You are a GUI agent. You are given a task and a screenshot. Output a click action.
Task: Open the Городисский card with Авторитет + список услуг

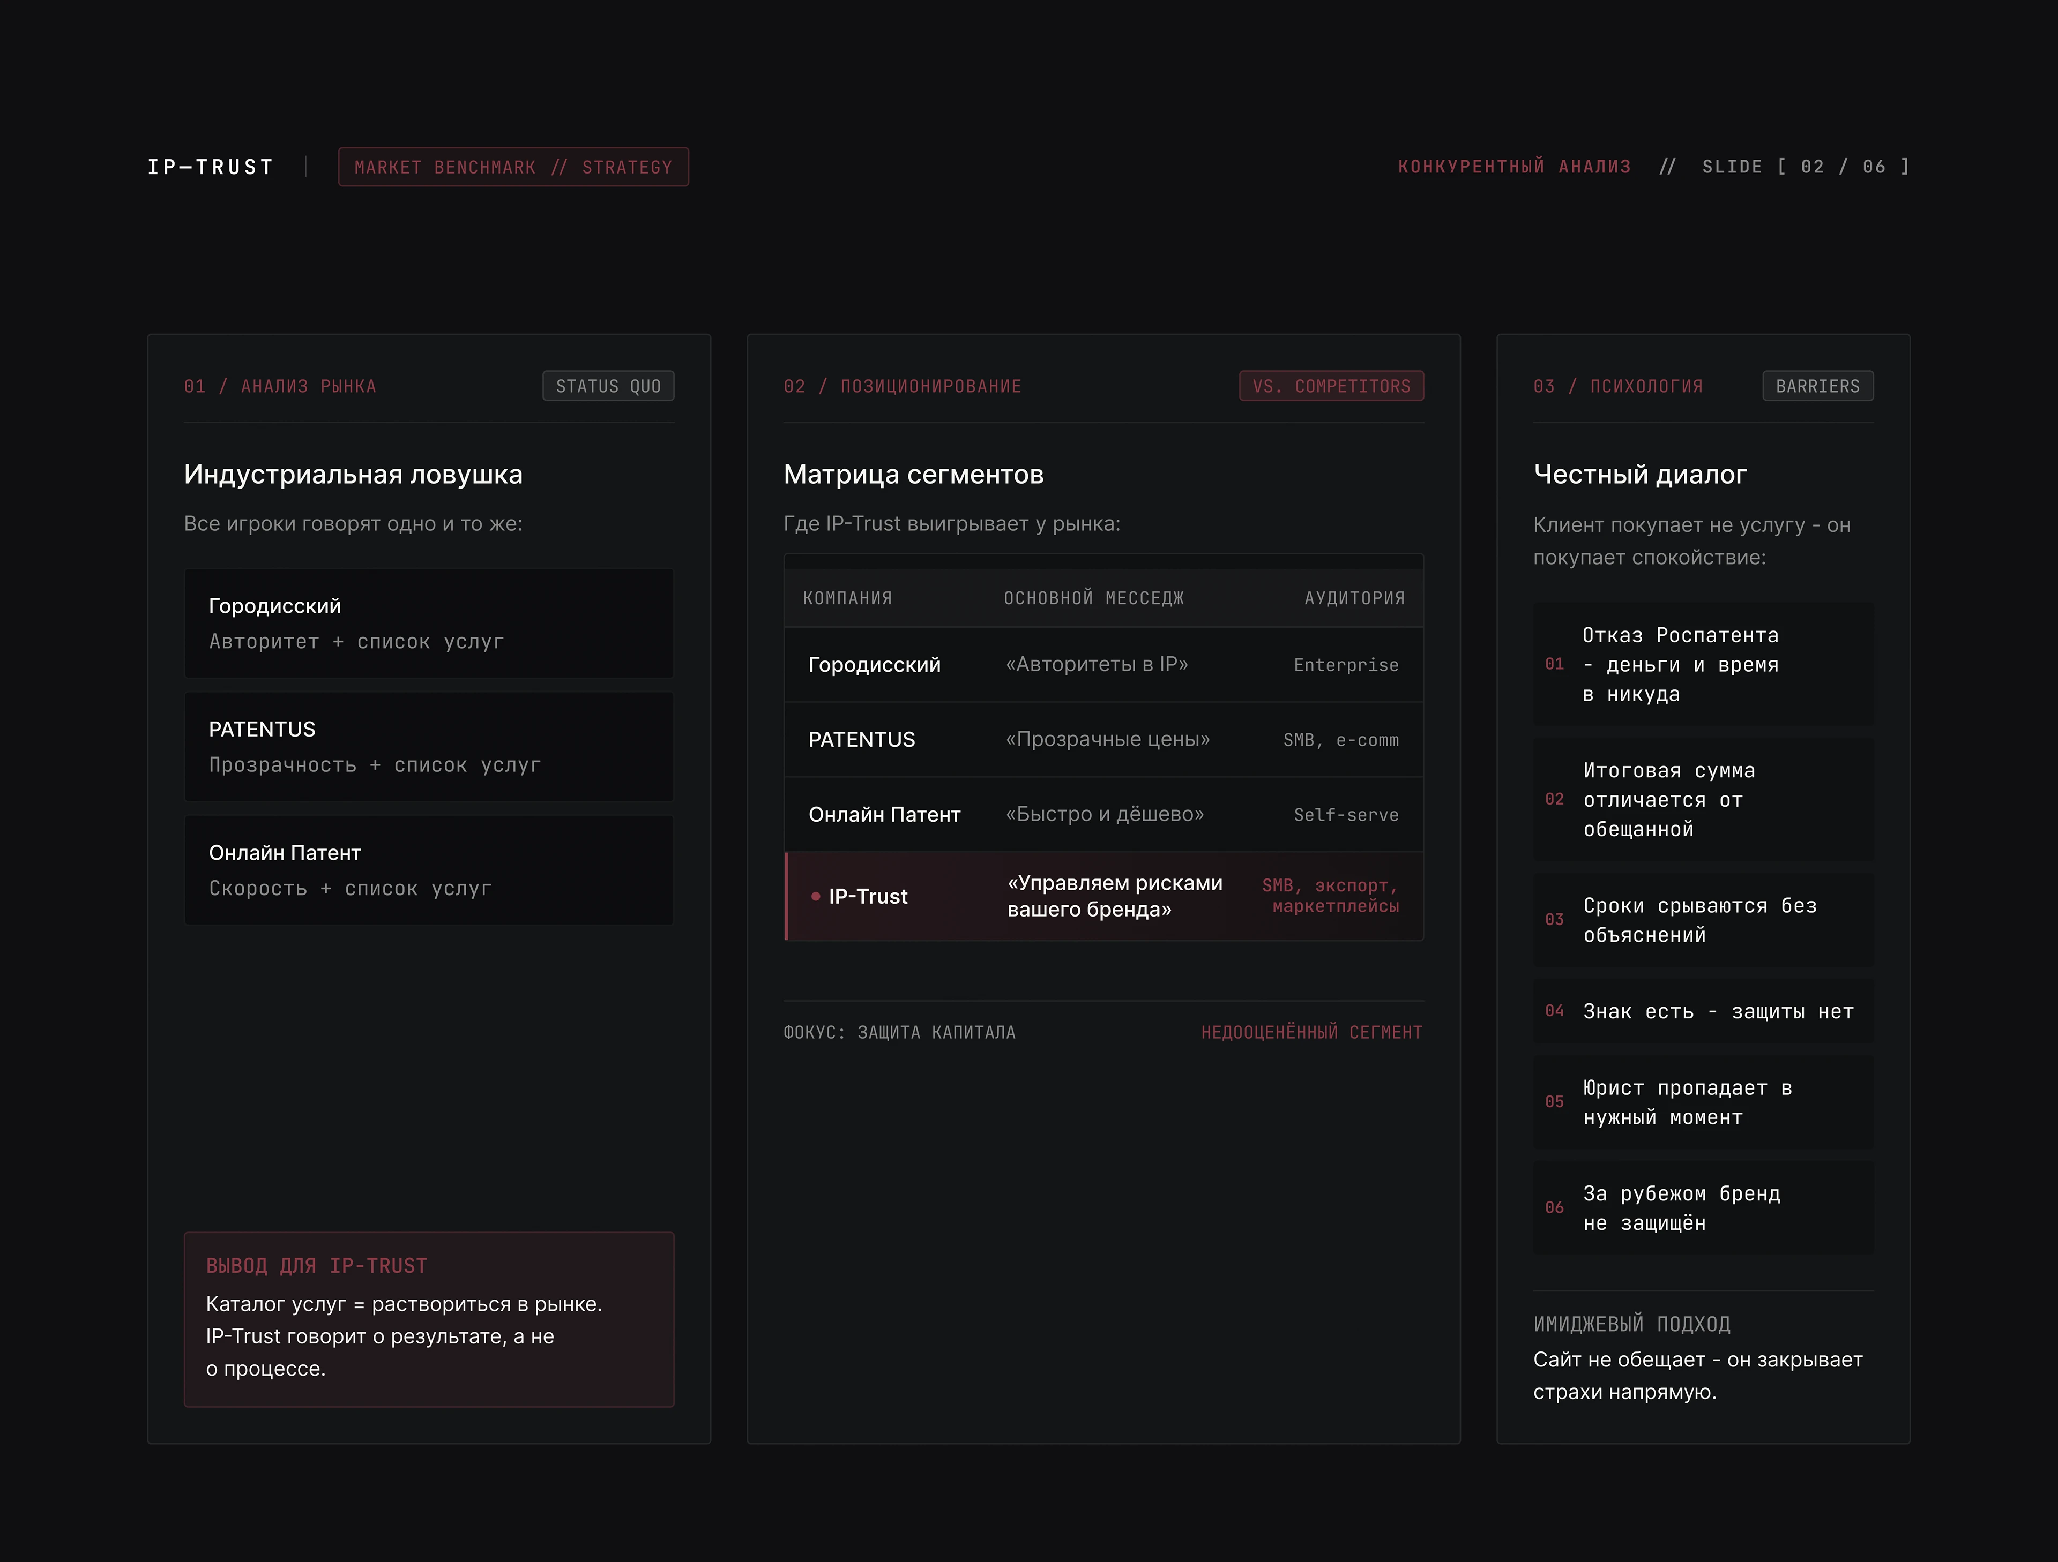(x=429, y=623)
